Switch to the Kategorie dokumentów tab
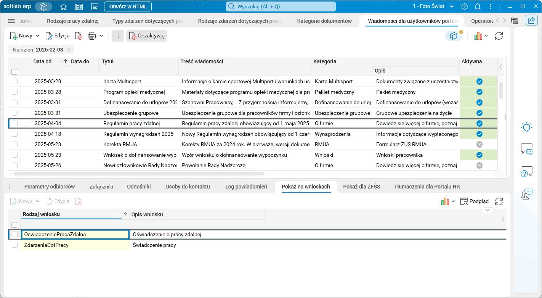 (324, 21)
